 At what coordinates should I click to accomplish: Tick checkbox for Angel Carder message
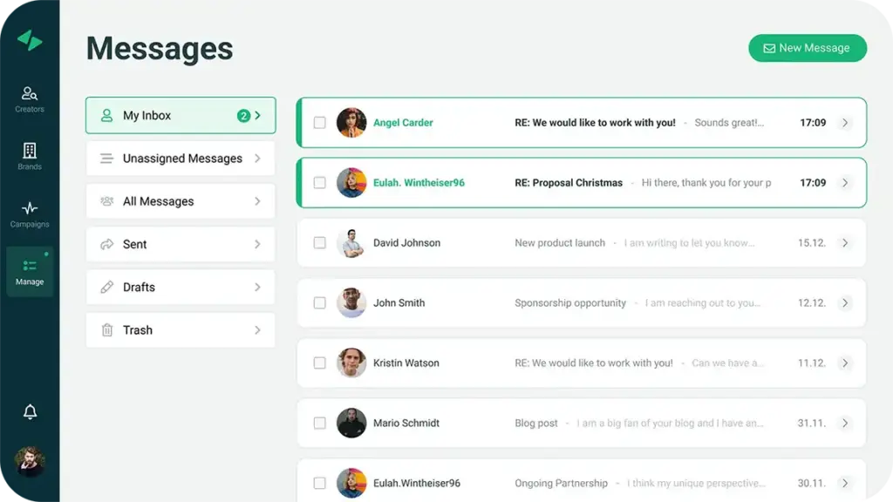click(319, 123)
